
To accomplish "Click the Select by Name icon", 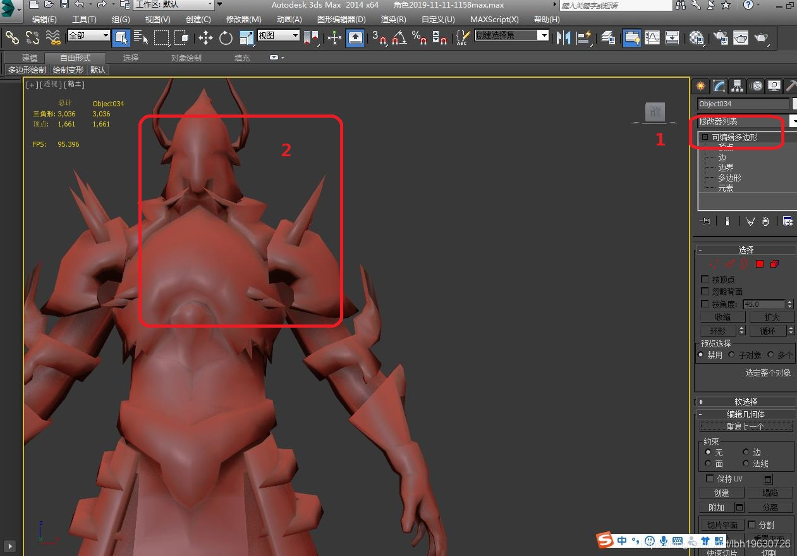I will coord(141,38).
